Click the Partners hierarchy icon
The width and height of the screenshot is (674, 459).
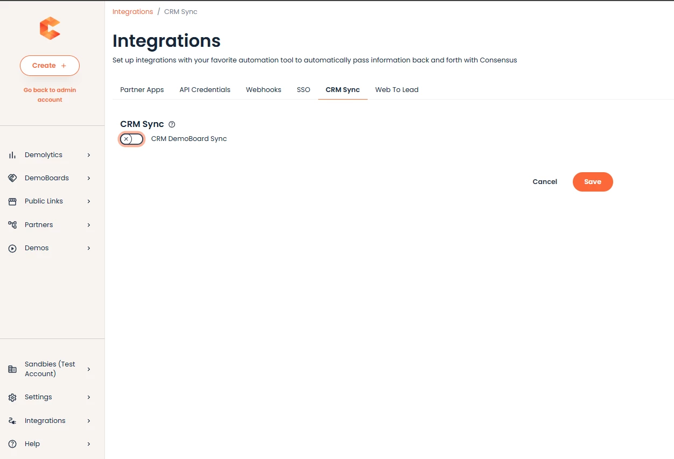coord(12,225)
